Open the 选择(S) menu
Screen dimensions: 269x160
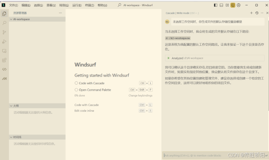[x=38, y=5]
